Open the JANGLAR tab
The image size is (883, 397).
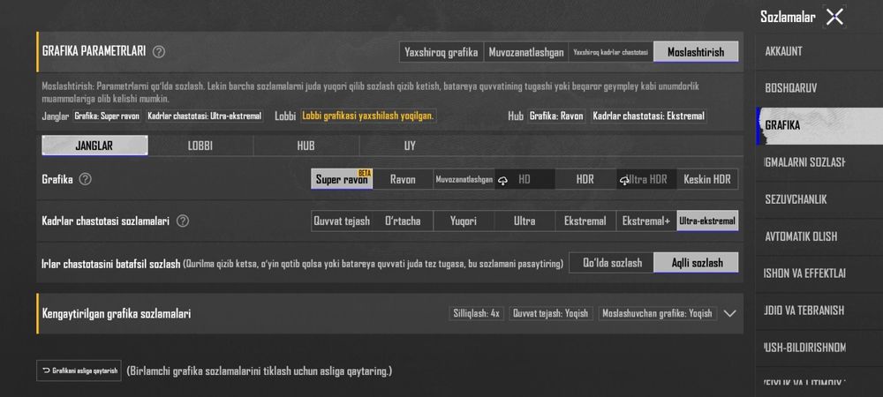[x=94, y=146]
